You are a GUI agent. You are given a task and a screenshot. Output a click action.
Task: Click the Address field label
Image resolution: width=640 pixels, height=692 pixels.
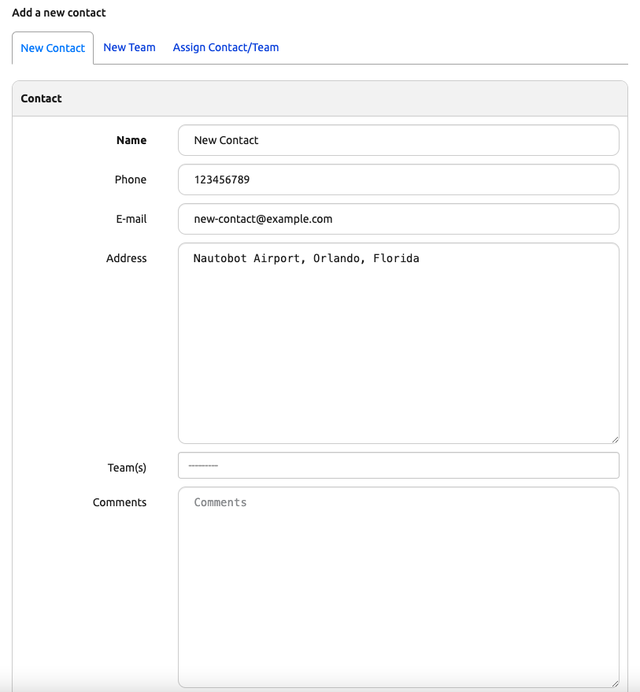pos(127,258)
